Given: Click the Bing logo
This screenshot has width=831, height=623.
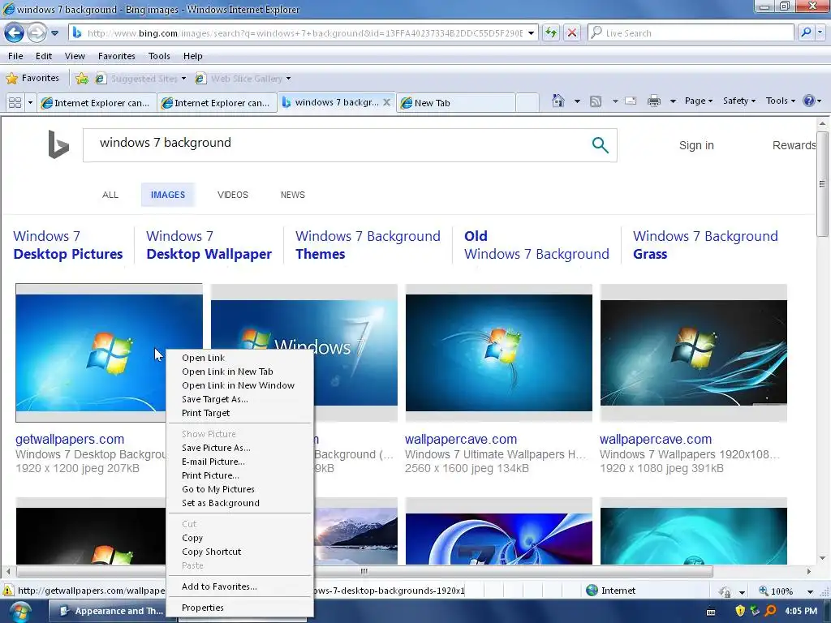Looking at the screenshot, I should (58, 144).
